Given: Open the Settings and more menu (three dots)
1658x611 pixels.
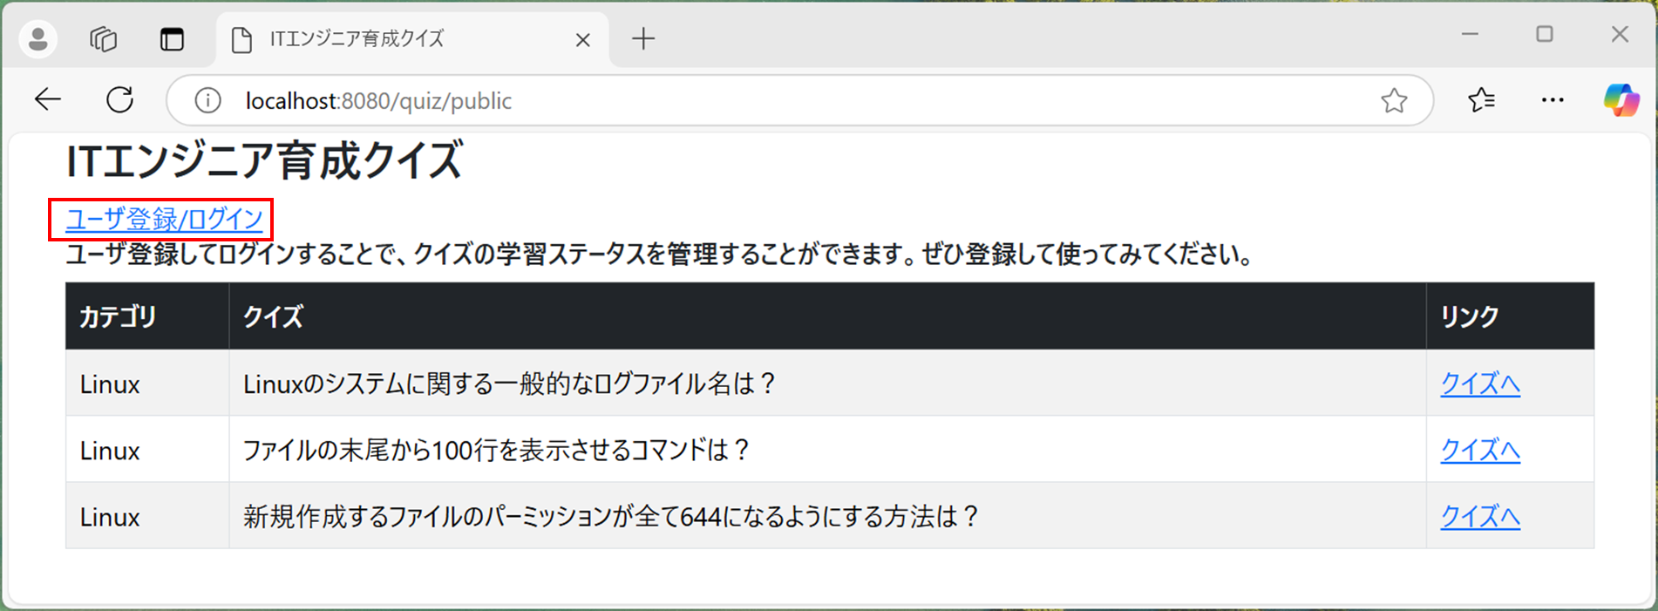Looking at the screenshot, I should [1552, 99].
